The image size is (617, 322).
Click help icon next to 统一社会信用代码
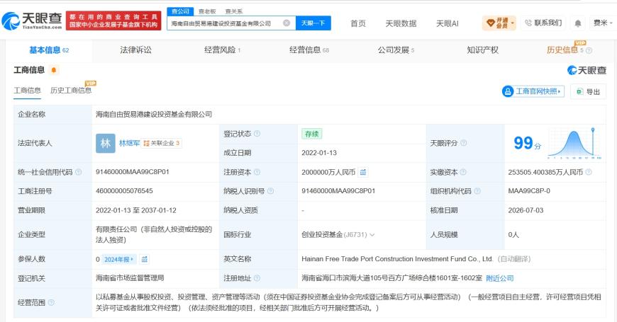tap(78, 172)
